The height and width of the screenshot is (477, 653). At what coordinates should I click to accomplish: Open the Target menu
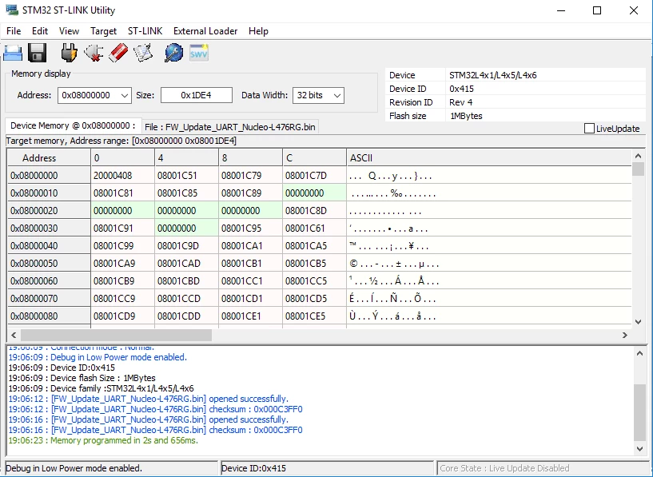(103, 31)
